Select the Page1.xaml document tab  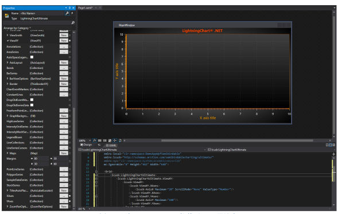click(x=85, y=8)
